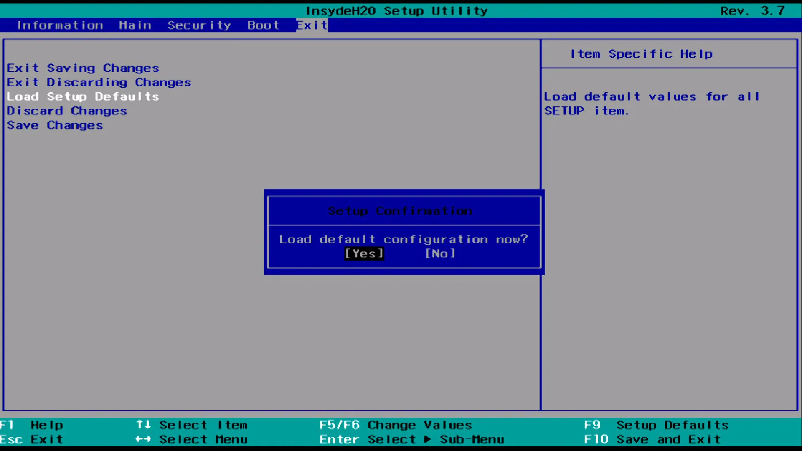Image resolution: width=802 pixels, height=451 pixels.
Task: Select Load Setup Defaults option
Action: [83, 96]
